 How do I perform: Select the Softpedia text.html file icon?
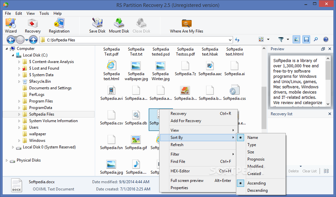pyautogui.click(x=112, y=66)
